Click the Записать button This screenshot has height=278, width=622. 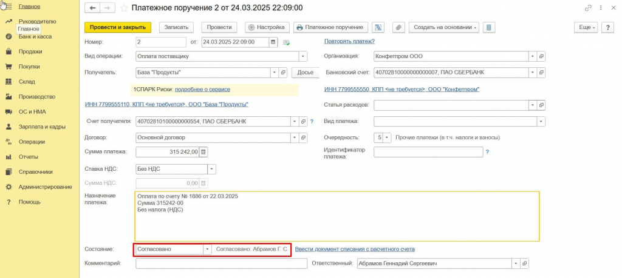point(176,27)
